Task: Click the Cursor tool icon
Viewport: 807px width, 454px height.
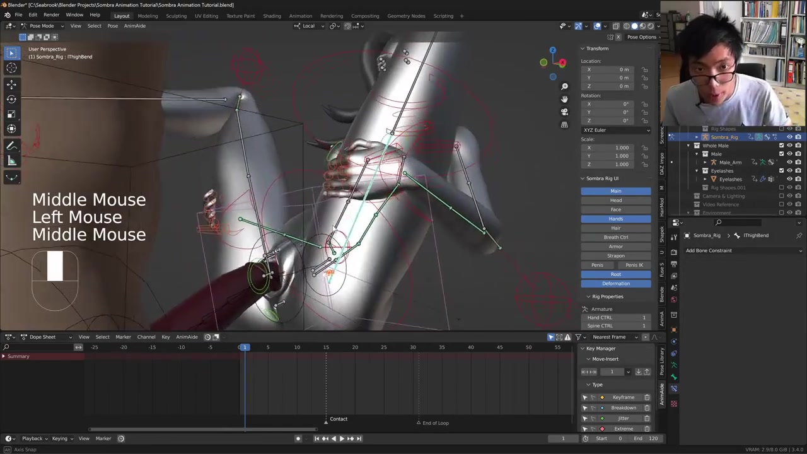Action: click(x=11, y=68)
